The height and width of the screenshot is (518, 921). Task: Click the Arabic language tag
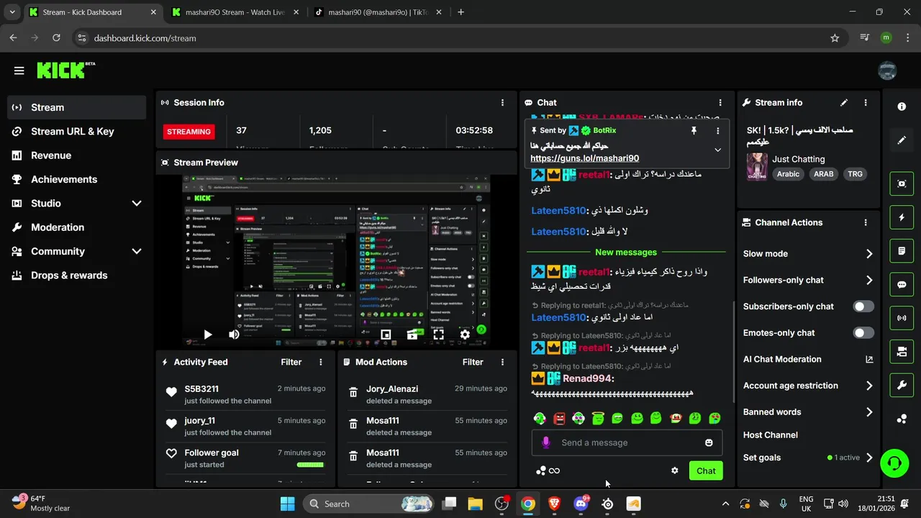tap(788, 174)
